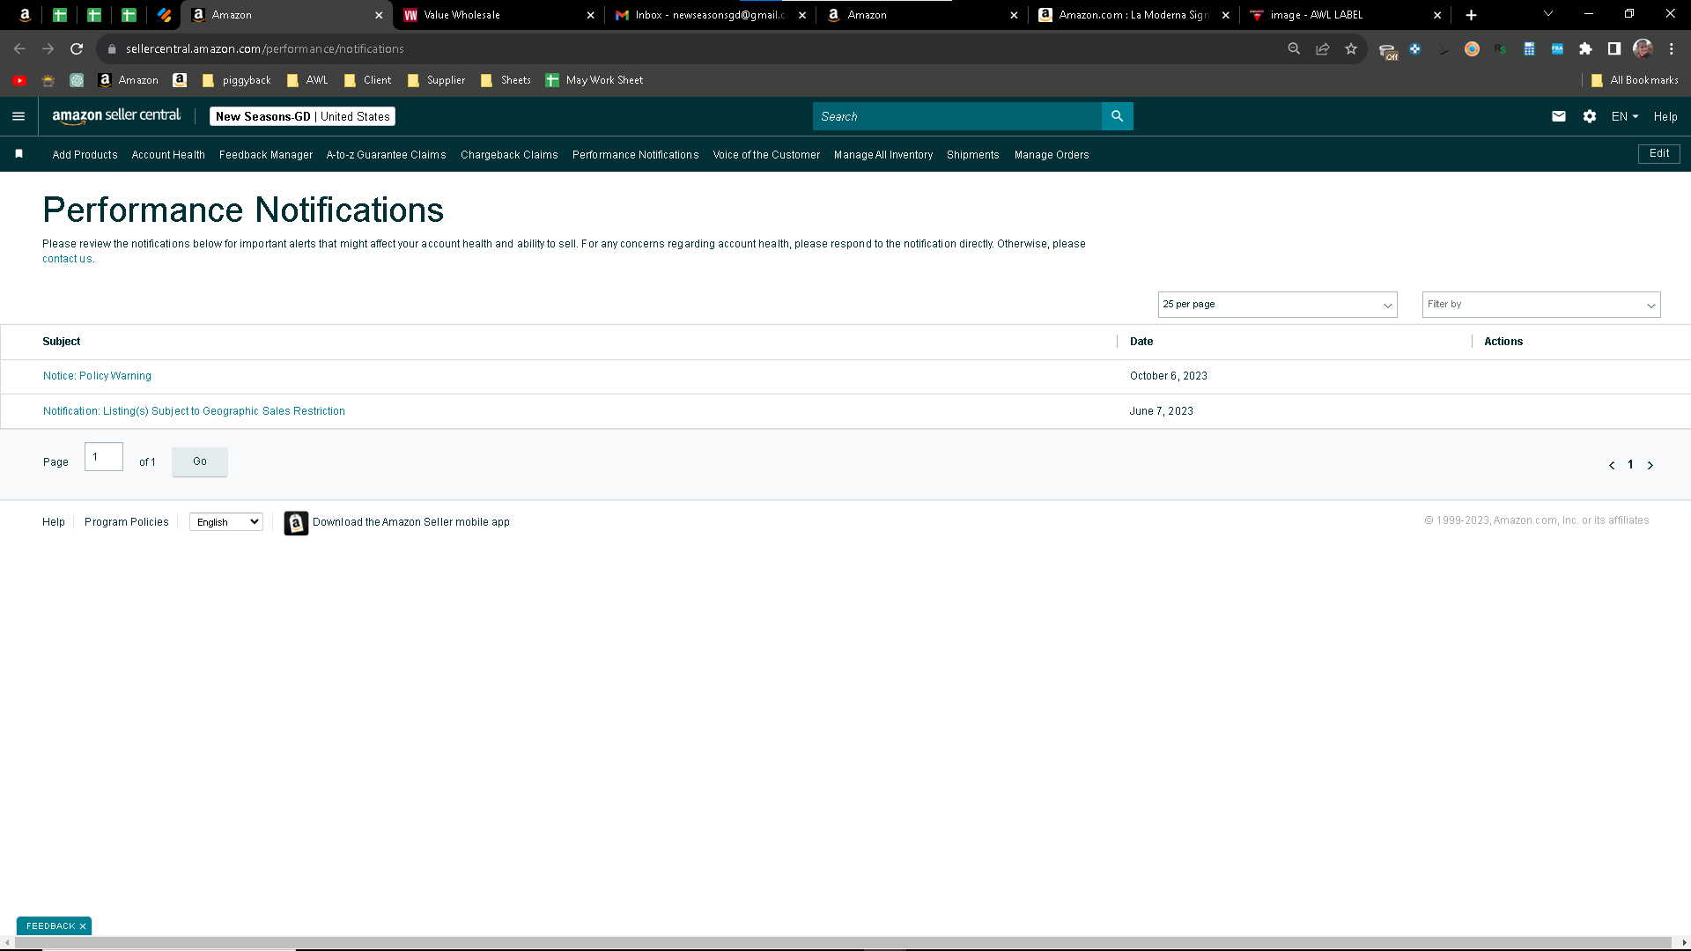Close the Value Wholesale tab
The image size is (1691, 951).
590,15
